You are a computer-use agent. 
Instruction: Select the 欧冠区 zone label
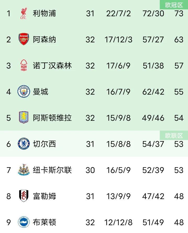[174, 5]
